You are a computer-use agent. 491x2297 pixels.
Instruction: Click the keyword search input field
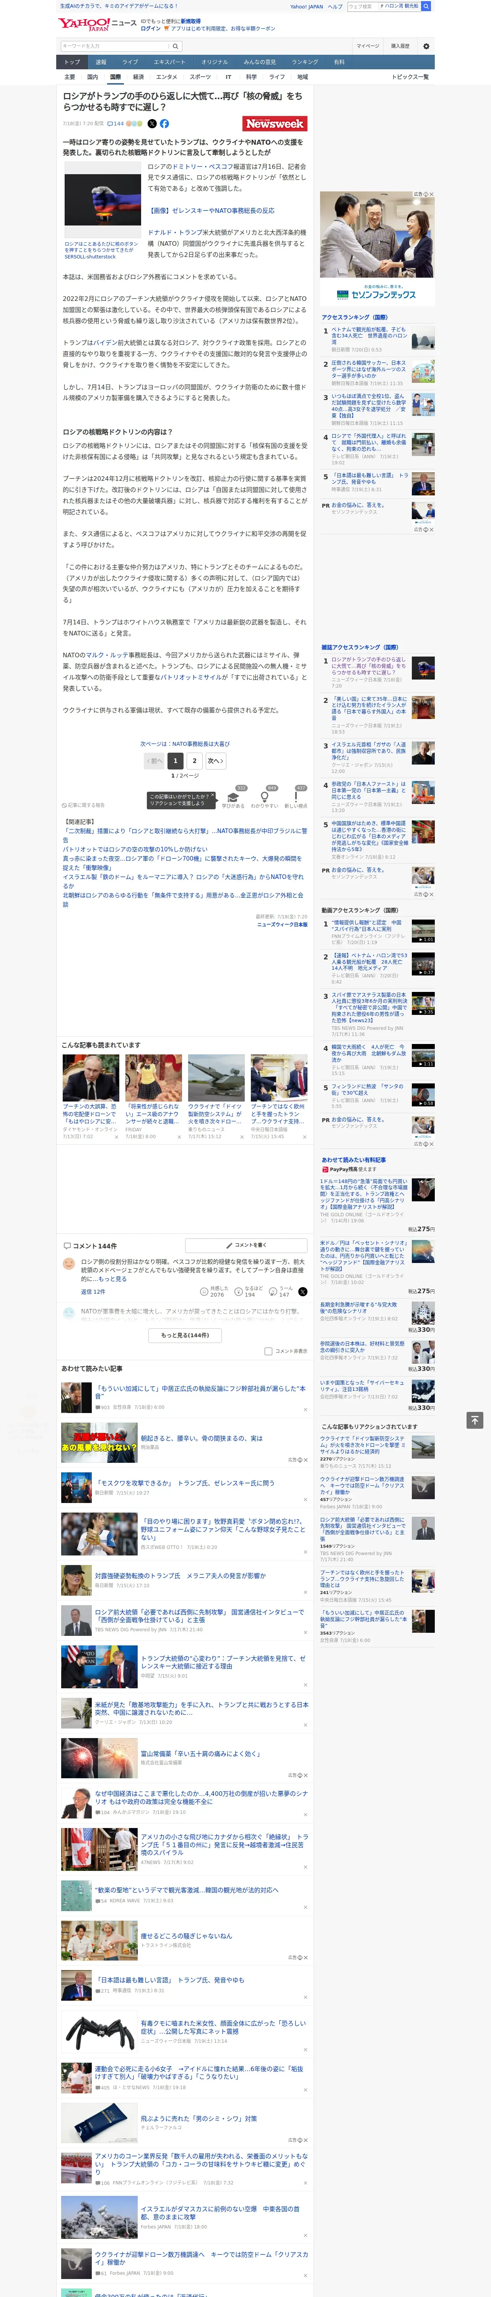point(115,46)
